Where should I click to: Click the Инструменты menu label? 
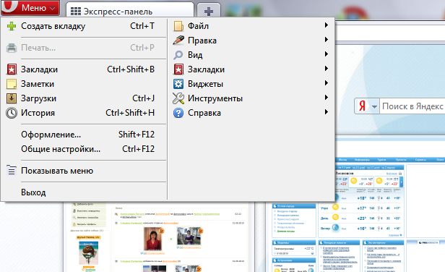coord(215,98)
